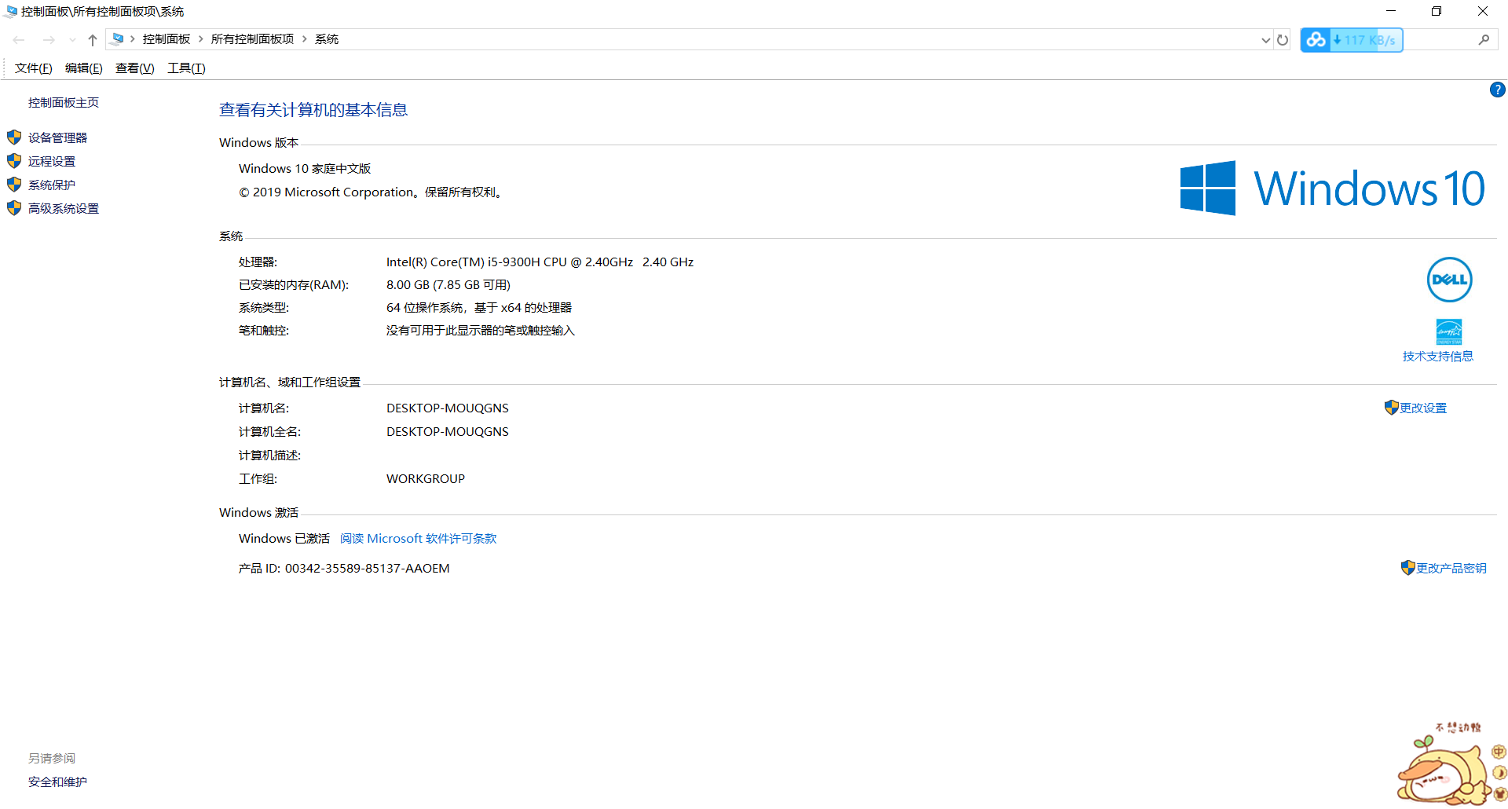Click shield icon beside 远程设置
The height and width of the screenshot is (809, 1508).
click(x=14, y=161)
